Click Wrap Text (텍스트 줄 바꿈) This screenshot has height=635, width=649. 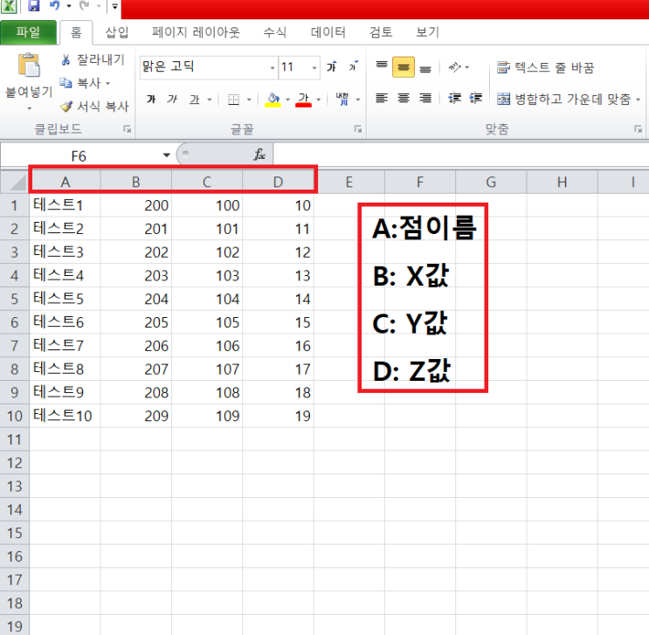(x=546, y=67)
